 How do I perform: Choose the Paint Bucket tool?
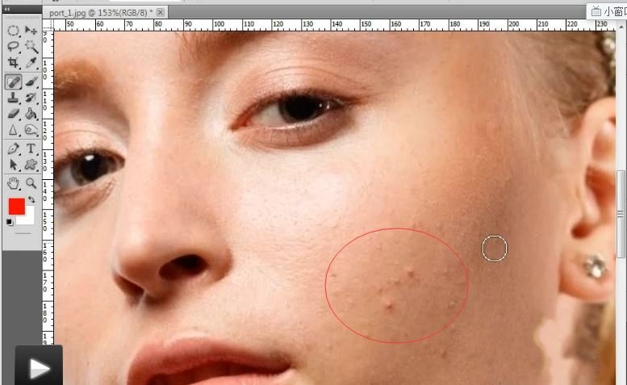[x=31, y=115]
